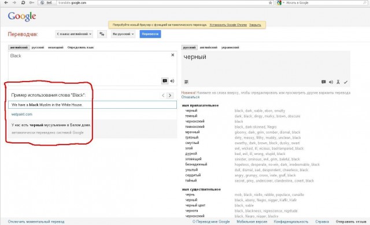Screen dimensions: 370x225
Task: Select noun entry 'чернь'
Action: click(190, 195)
